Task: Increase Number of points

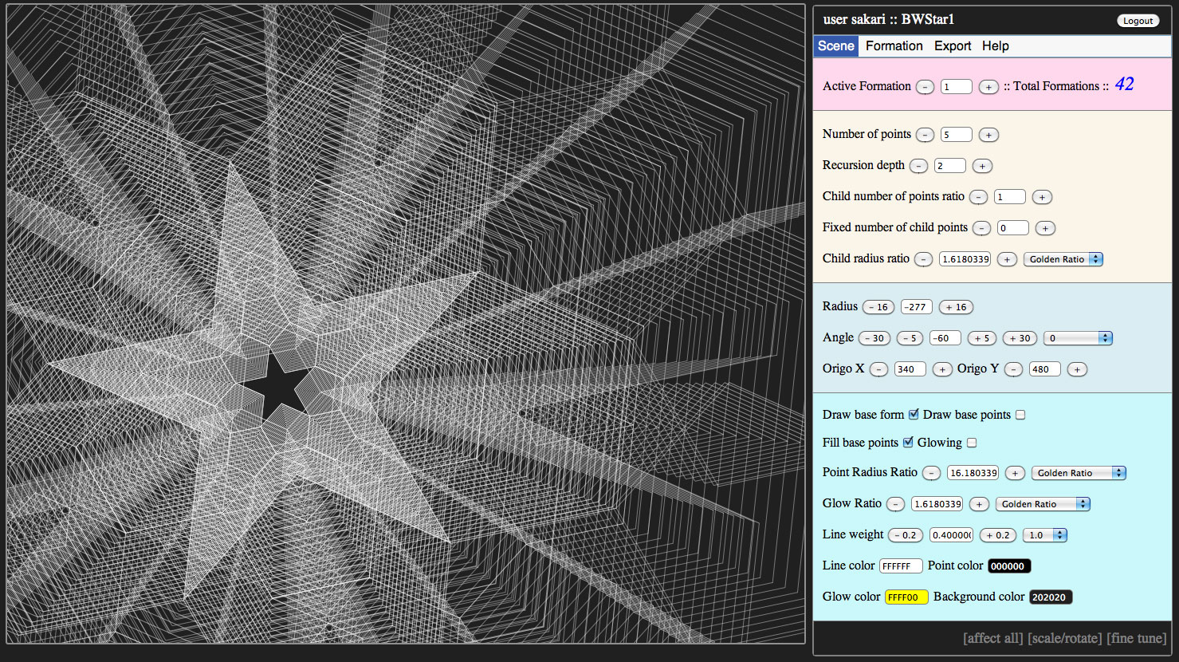Action: (988, 135)
